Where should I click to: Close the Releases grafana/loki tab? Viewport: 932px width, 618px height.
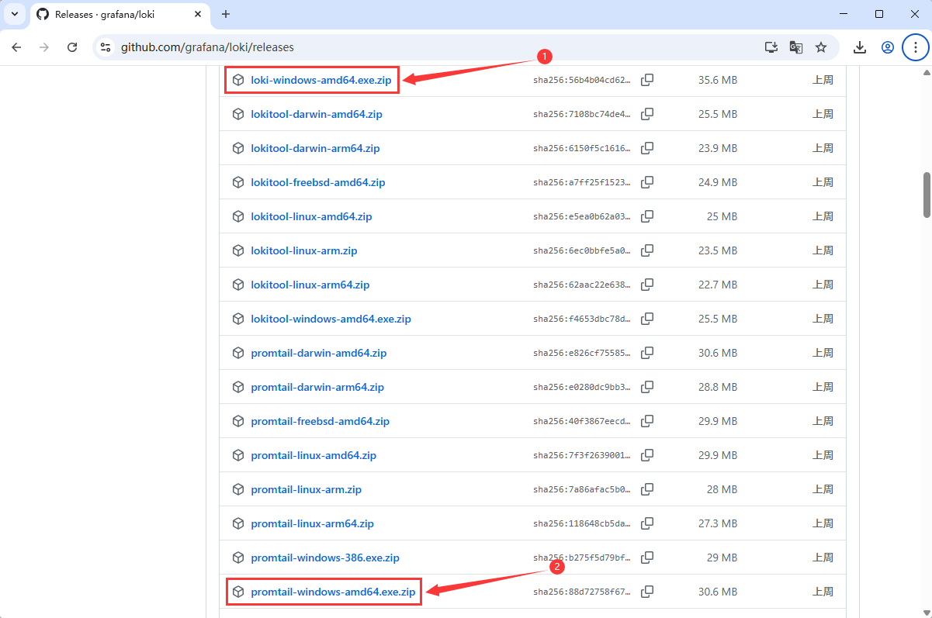coord(198,15)
